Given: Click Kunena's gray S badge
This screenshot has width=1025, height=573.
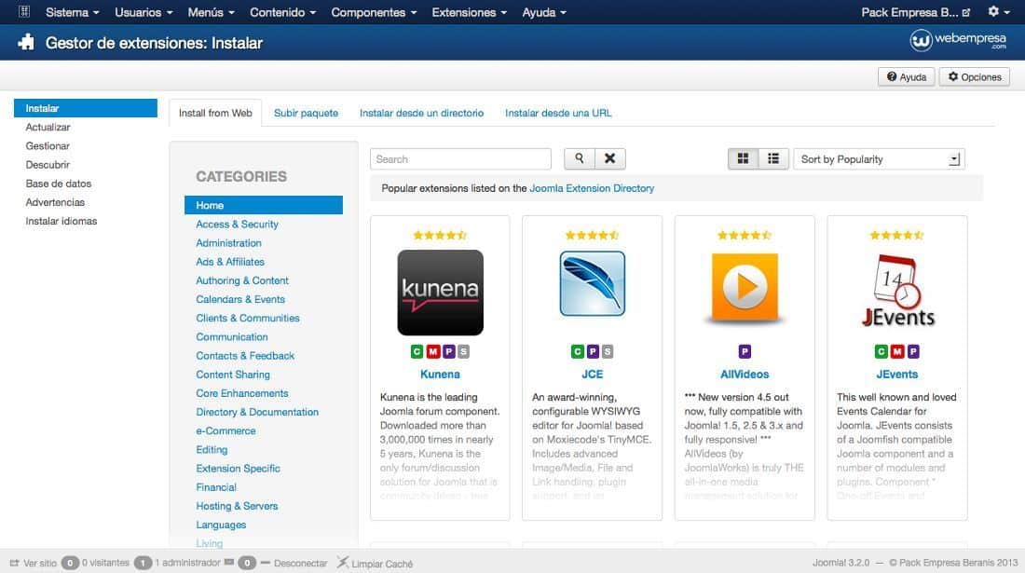Looking at the screenshot, I should tap(463, 351).
